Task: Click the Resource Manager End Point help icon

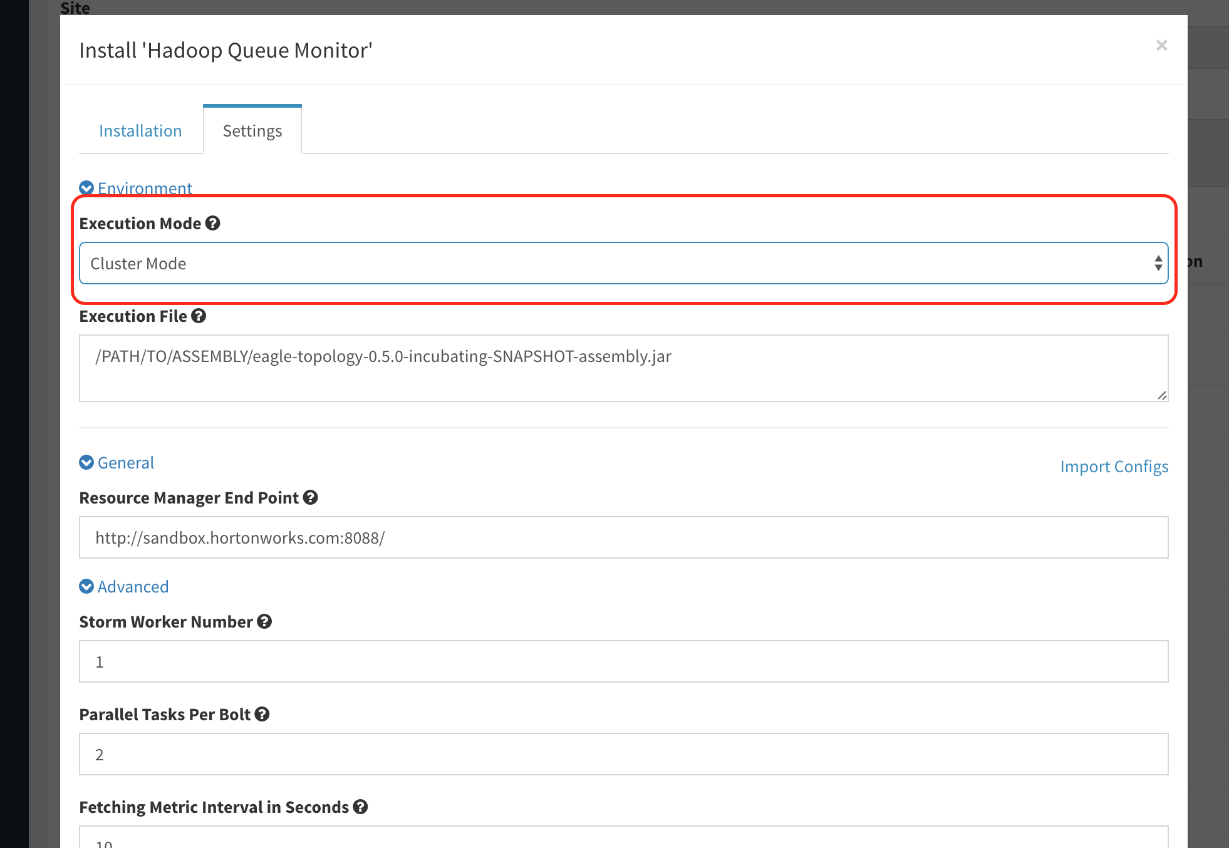Action: point(311,498)
